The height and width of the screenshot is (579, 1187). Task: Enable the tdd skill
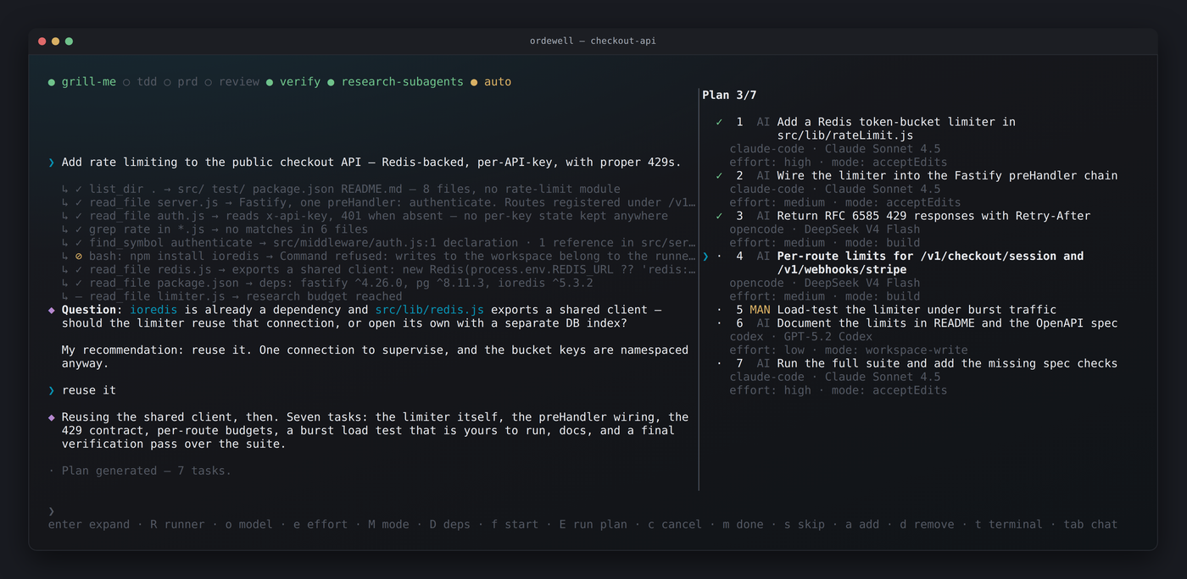tap(140, 82)
